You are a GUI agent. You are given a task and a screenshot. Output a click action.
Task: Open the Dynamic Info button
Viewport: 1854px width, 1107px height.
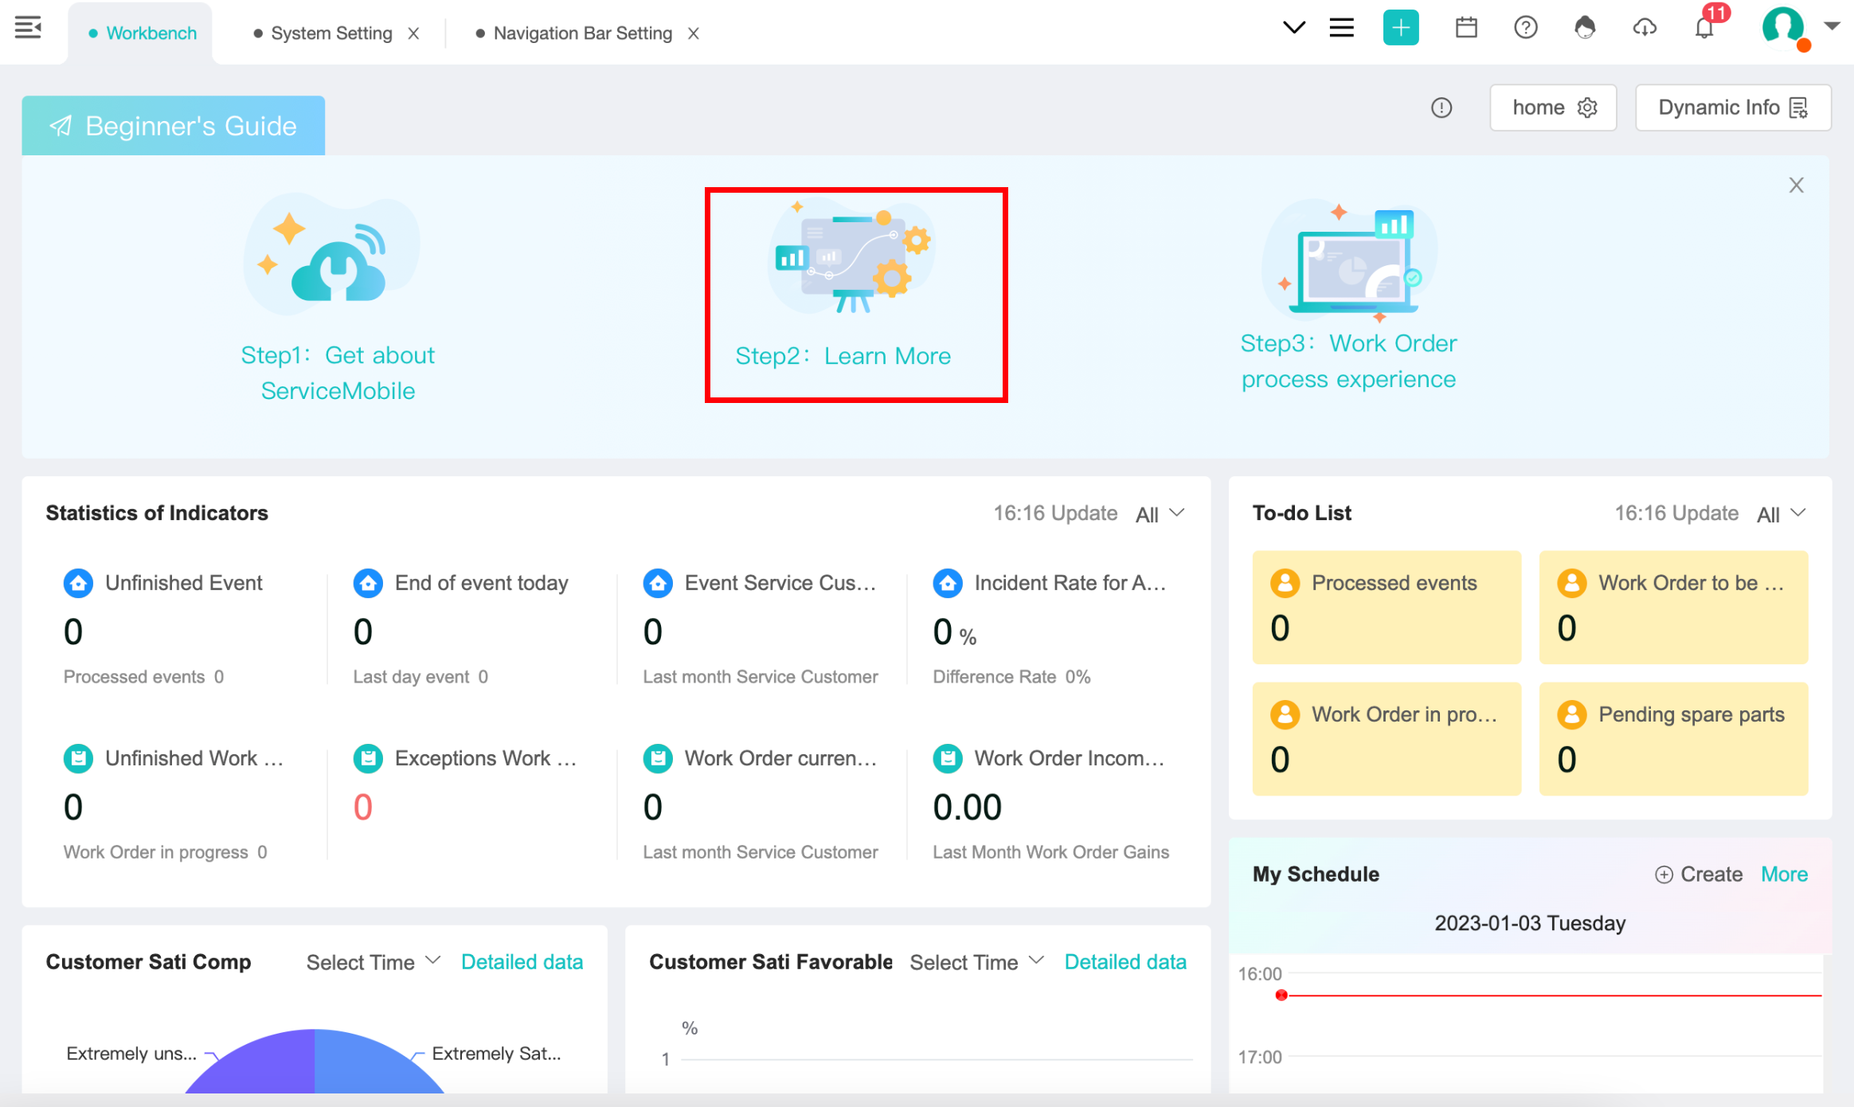tap(1733, 108)
